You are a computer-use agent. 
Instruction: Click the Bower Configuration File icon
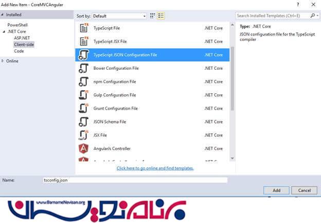point(84,68)
